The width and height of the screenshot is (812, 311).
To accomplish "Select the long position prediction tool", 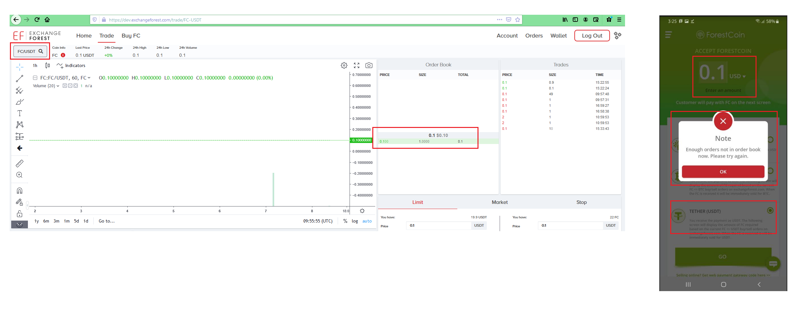I will 20,137.
